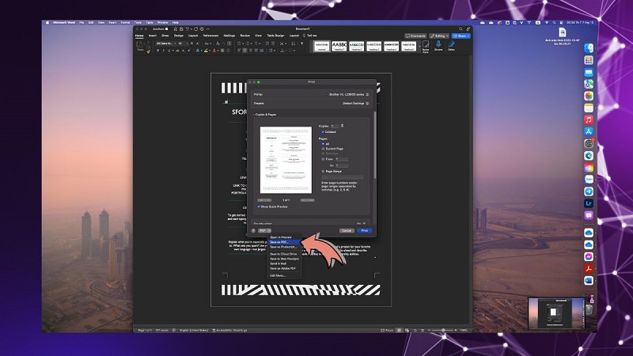Open the Photos app in Dock

(589, 96)
